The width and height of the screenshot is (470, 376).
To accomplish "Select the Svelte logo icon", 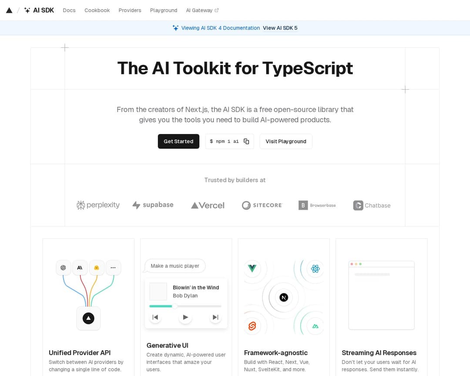I will (x=252, y=326).
